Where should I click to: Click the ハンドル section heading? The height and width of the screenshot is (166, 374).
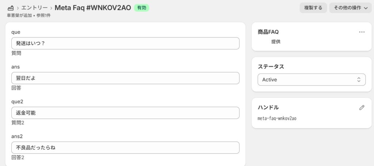[268, 107]
